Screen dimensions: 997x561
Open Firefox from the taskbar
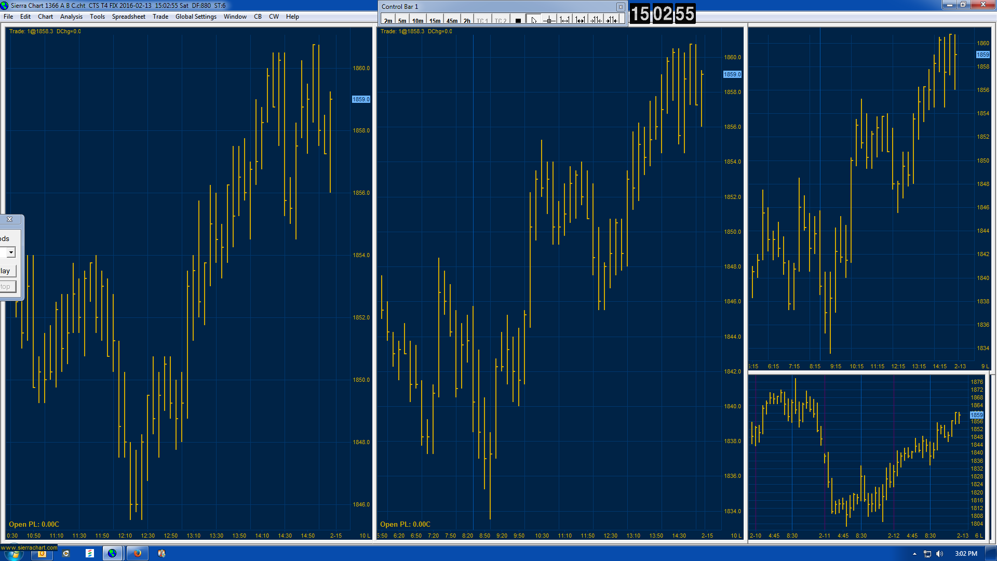click(x=137, y=553)
